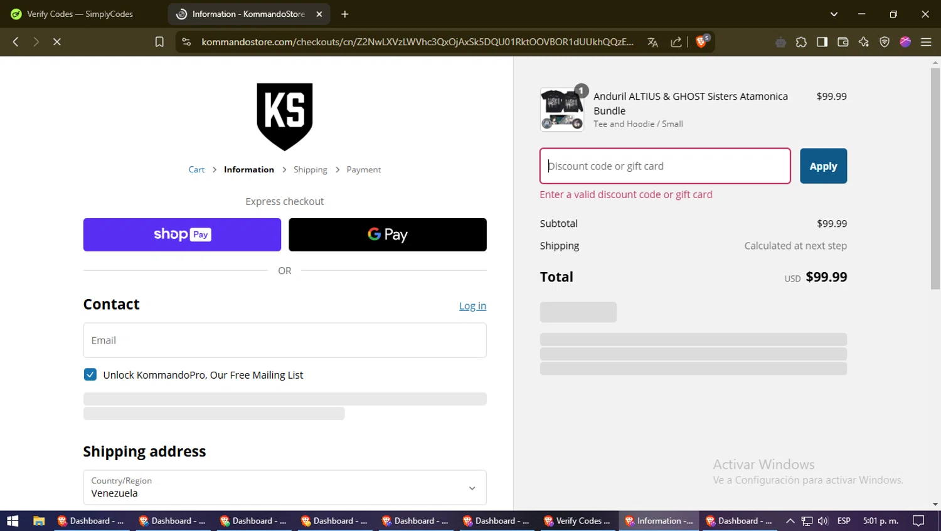Click the KS shield logo
The width and height of the screenshot is (941, 531).
(285, 117)
